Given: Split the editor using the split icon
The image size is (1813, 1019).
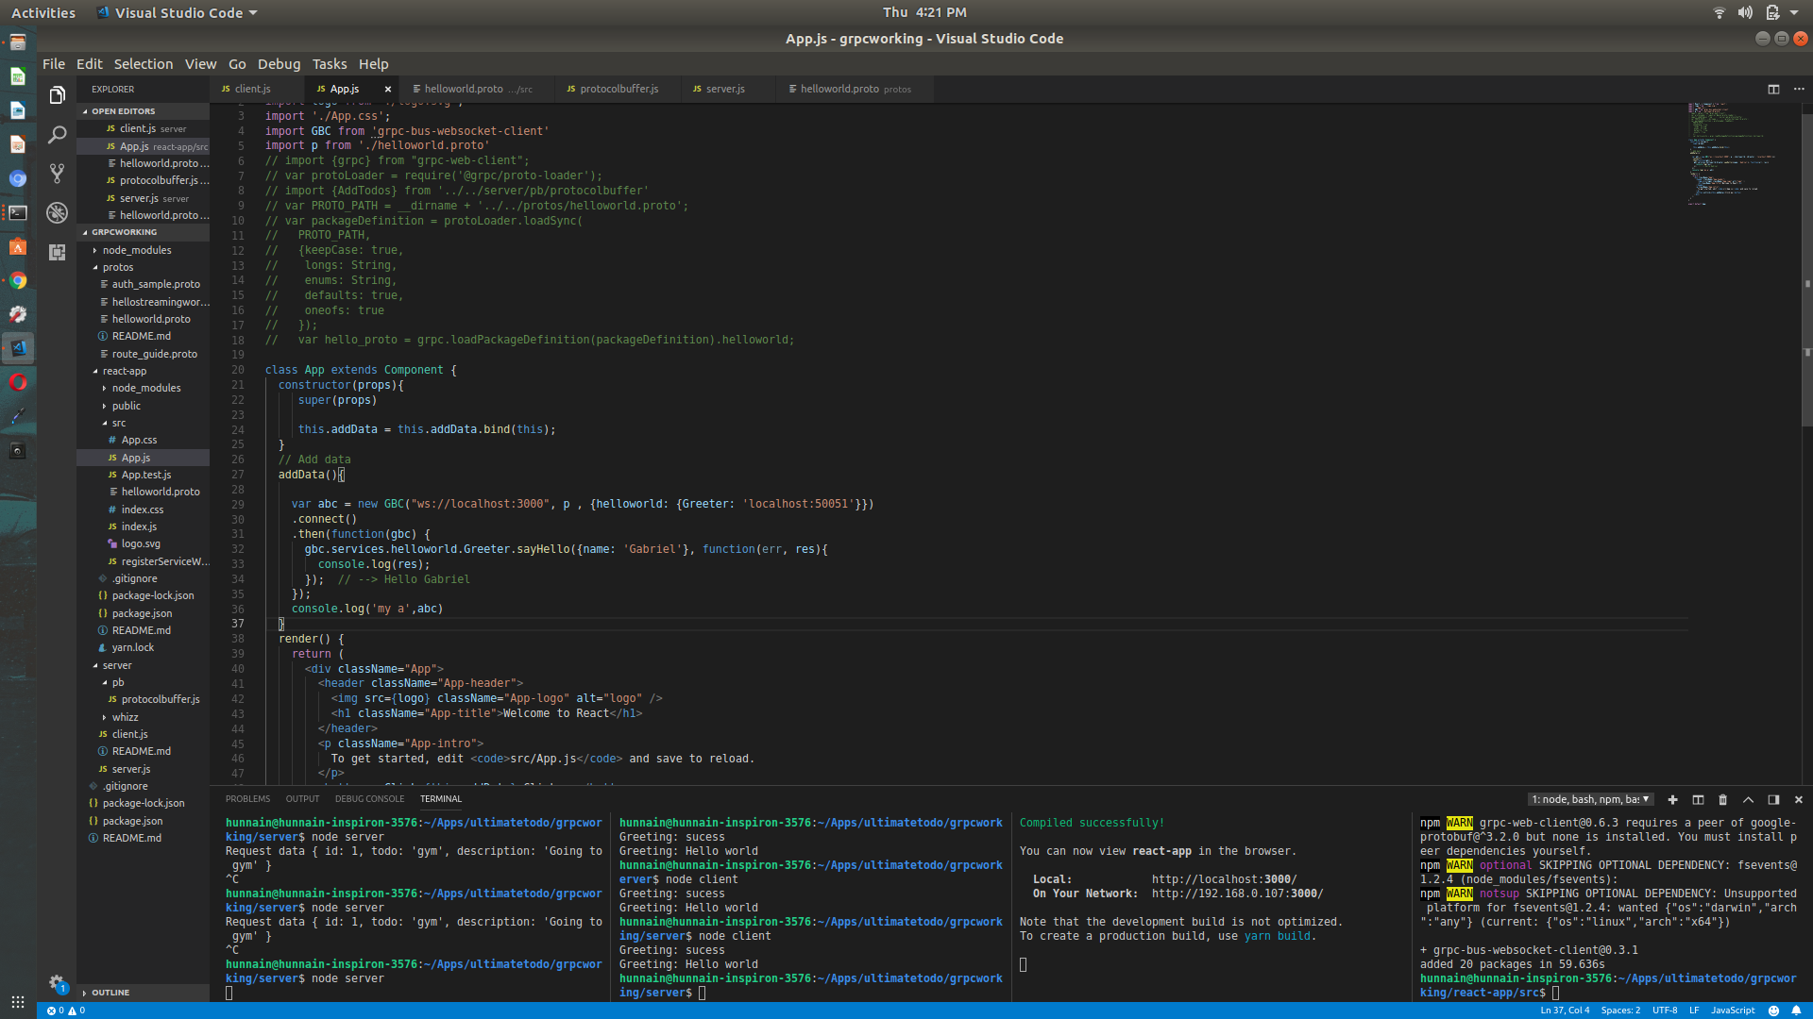Looking at the screenshot, I should point(1773,88).
